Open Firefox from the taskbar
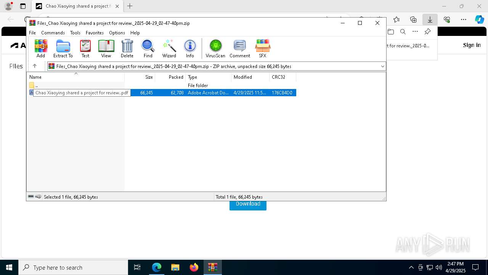488x275 pixels. (x=194, y=267)
